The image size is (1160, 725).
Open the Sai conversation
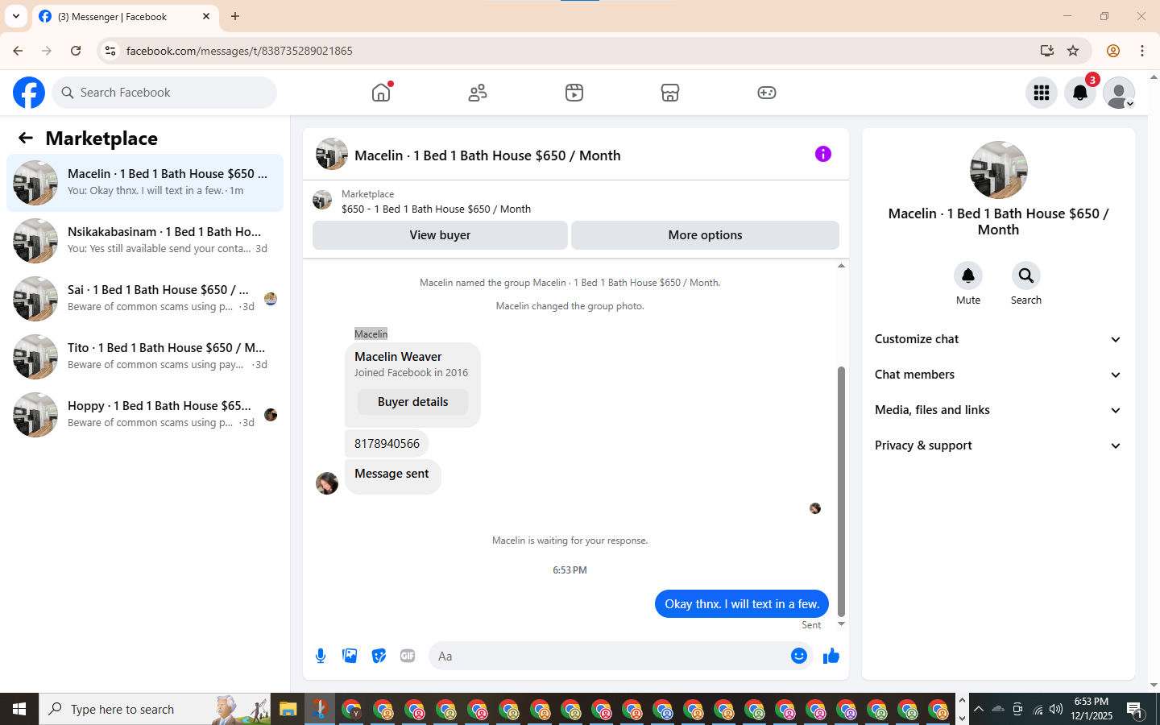(145, 299)
